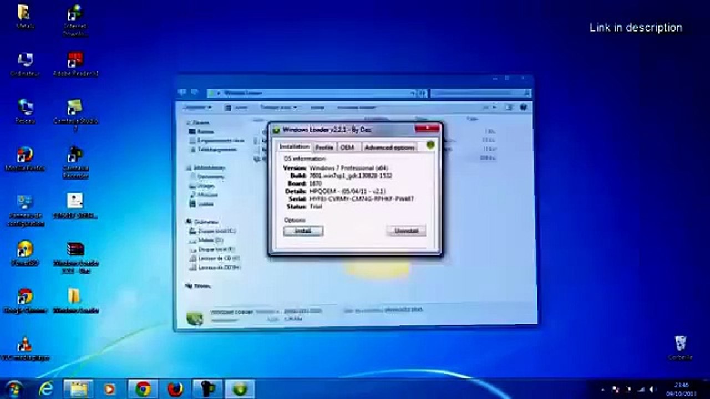Click the Windows Loader taskbar icon
This screenshot has width=710, height=399.
click(240, 389)
